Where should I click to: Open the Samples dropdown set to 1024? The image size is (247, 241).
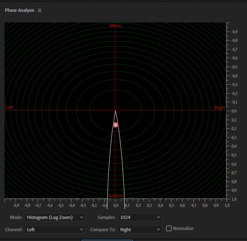pos(140,217)
